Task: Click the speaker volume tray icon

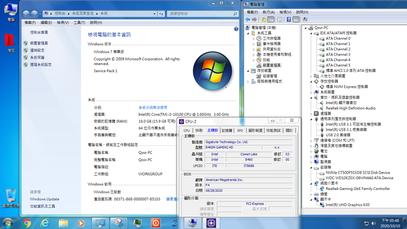Action: (374, 223)
